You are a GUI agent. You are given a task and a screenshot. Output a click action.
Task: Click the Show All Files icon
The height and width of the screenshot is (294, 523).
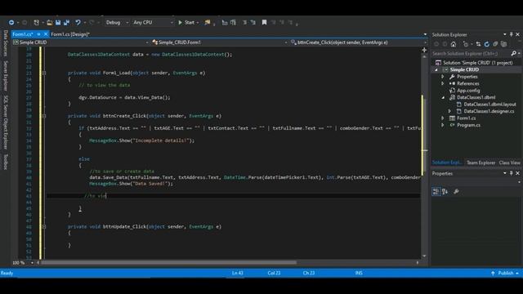(503, 44)
